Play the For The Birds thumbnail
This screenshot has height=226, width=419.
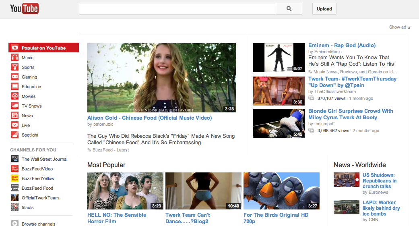[x=281, y=191]
